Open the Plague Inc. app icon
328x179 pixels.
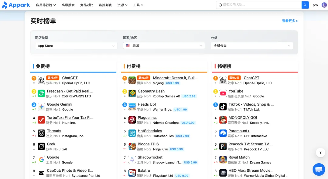[132, 120]
